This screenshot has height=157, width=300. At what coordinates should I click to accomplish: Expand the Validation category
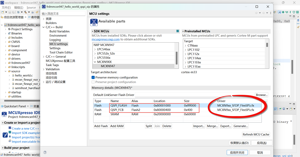[x=44, y=69]
